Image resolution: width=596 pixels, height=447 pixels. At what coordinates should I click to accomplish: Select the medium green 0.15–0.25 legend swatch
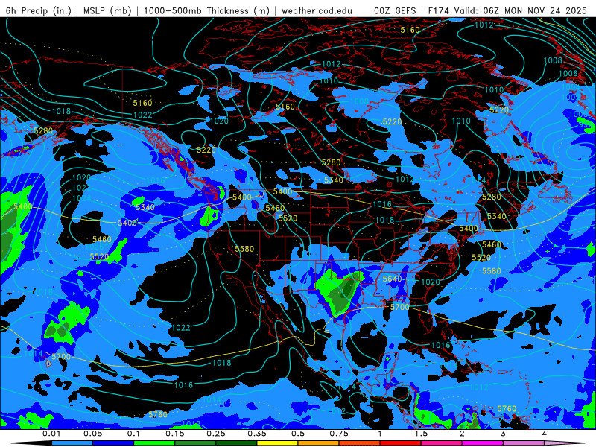tap(195, 443)
